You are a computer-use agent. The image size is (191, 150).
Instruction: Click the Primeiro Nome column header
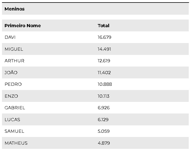pyautogui.click(x=23, y=25)
